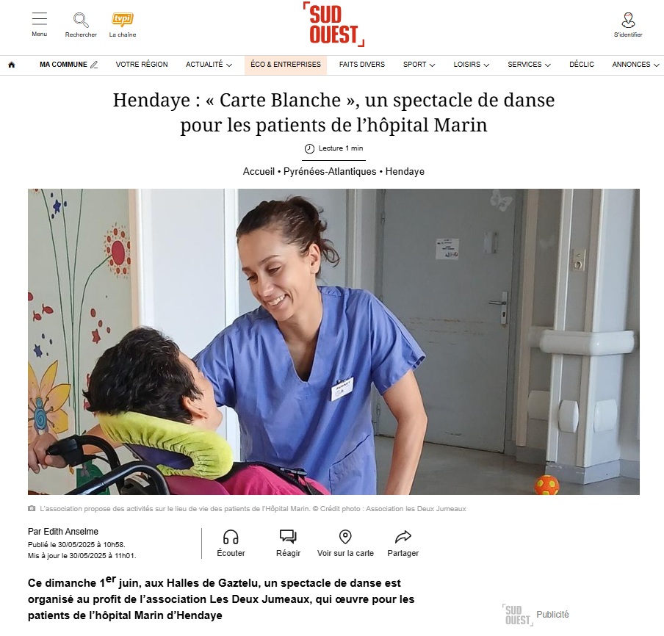Click the Rechercher magnifier icon
Image resolution: width=664 pixels, height=636 pixels.
[x=81, y=20]
